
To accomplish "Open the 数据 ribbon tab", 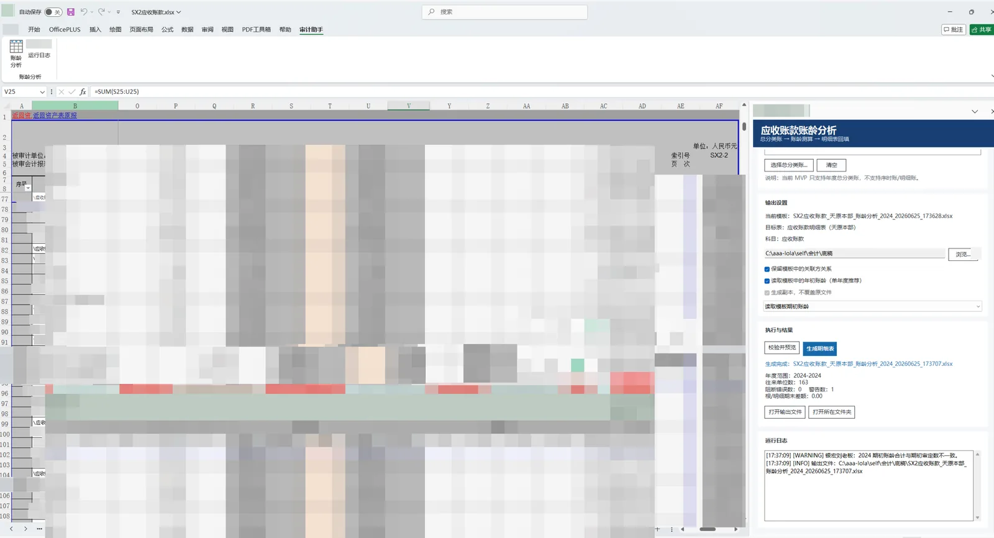I will pos(187,29).
